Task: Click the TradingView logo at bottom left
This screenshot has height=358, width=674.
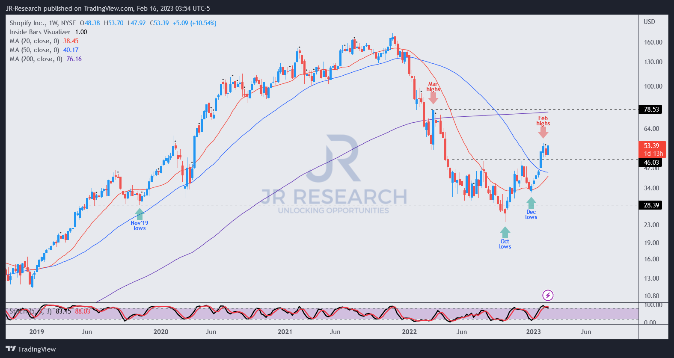Action: 31,349
